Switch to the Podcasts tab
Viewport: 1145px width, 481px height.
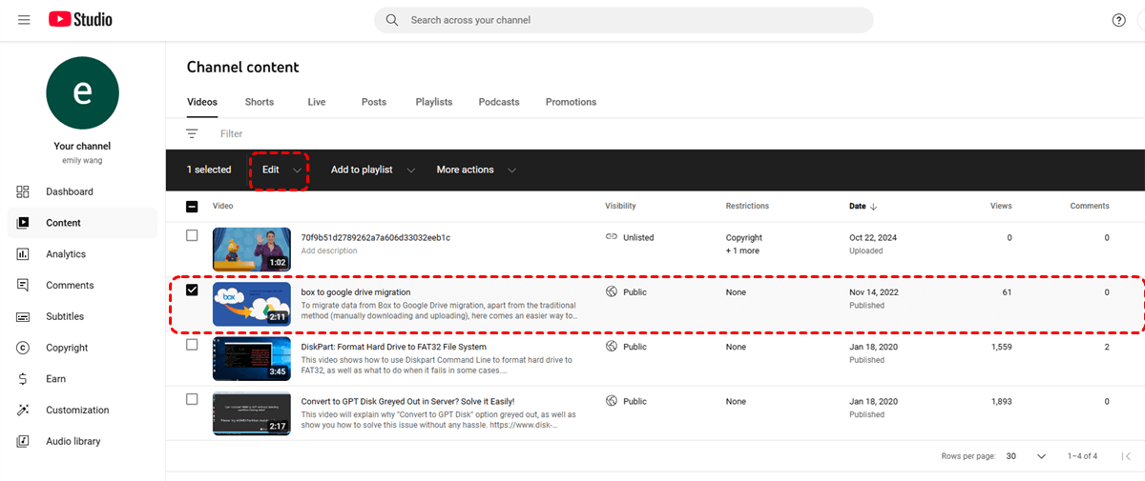pyautogui.click(x=499, y=102)
